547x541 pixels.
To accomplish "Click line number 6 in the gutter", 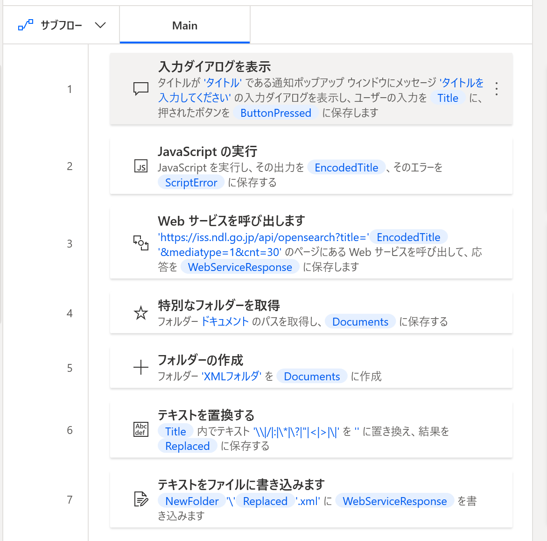I will point(70,430).
